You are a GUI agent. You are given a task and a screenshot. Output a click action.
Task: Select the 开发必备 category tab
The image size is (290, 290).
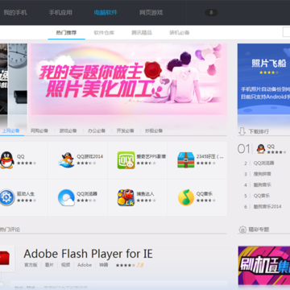pos(125,130)
